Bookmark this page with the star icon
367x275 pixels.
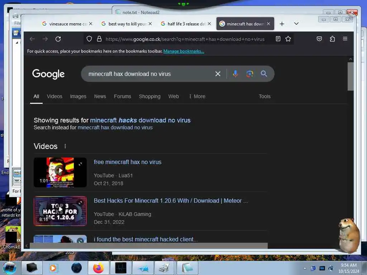(x=288, y=39)
